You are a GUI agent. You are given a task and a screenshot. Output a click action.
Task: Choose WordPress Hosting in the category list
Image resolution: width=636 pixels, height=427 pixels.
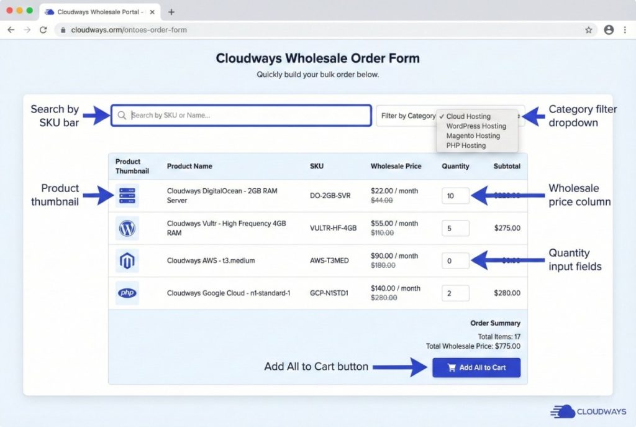pos(476,126)
